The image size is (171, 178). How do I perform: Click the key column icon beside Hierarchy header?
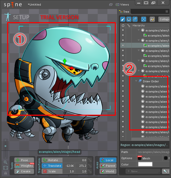tap(129, 25)
